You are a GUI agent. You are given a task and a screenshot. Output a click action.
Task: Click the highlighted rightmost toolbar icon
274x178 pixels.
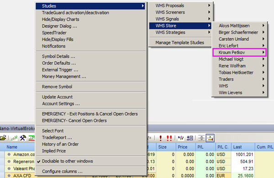(x=210, y=138)
